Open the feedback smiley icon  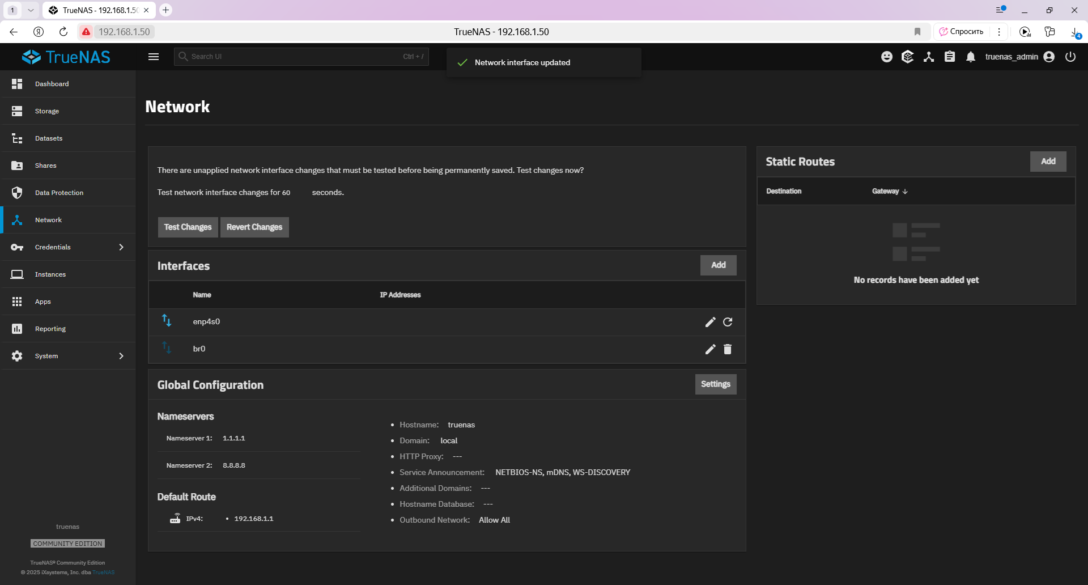pyautogui.click(x=887, y=57)
